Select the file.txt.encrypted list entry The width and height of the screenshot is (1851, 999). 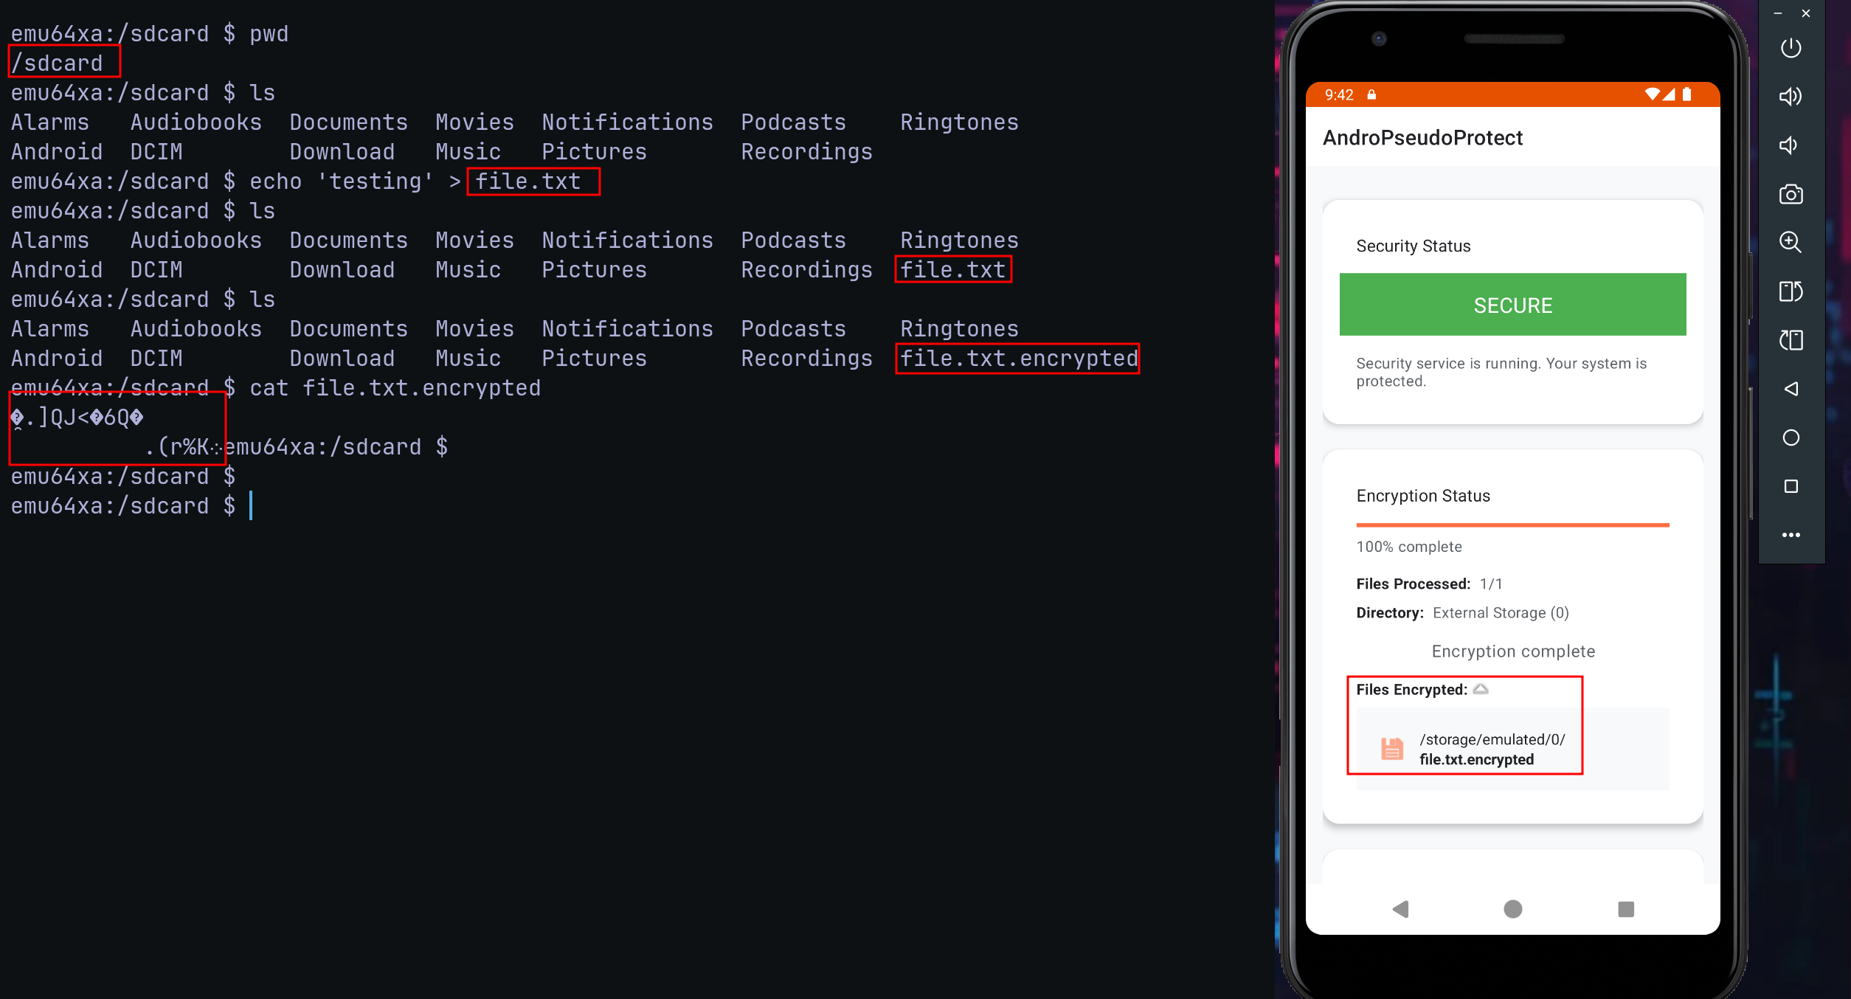[x=1512, y=749]
